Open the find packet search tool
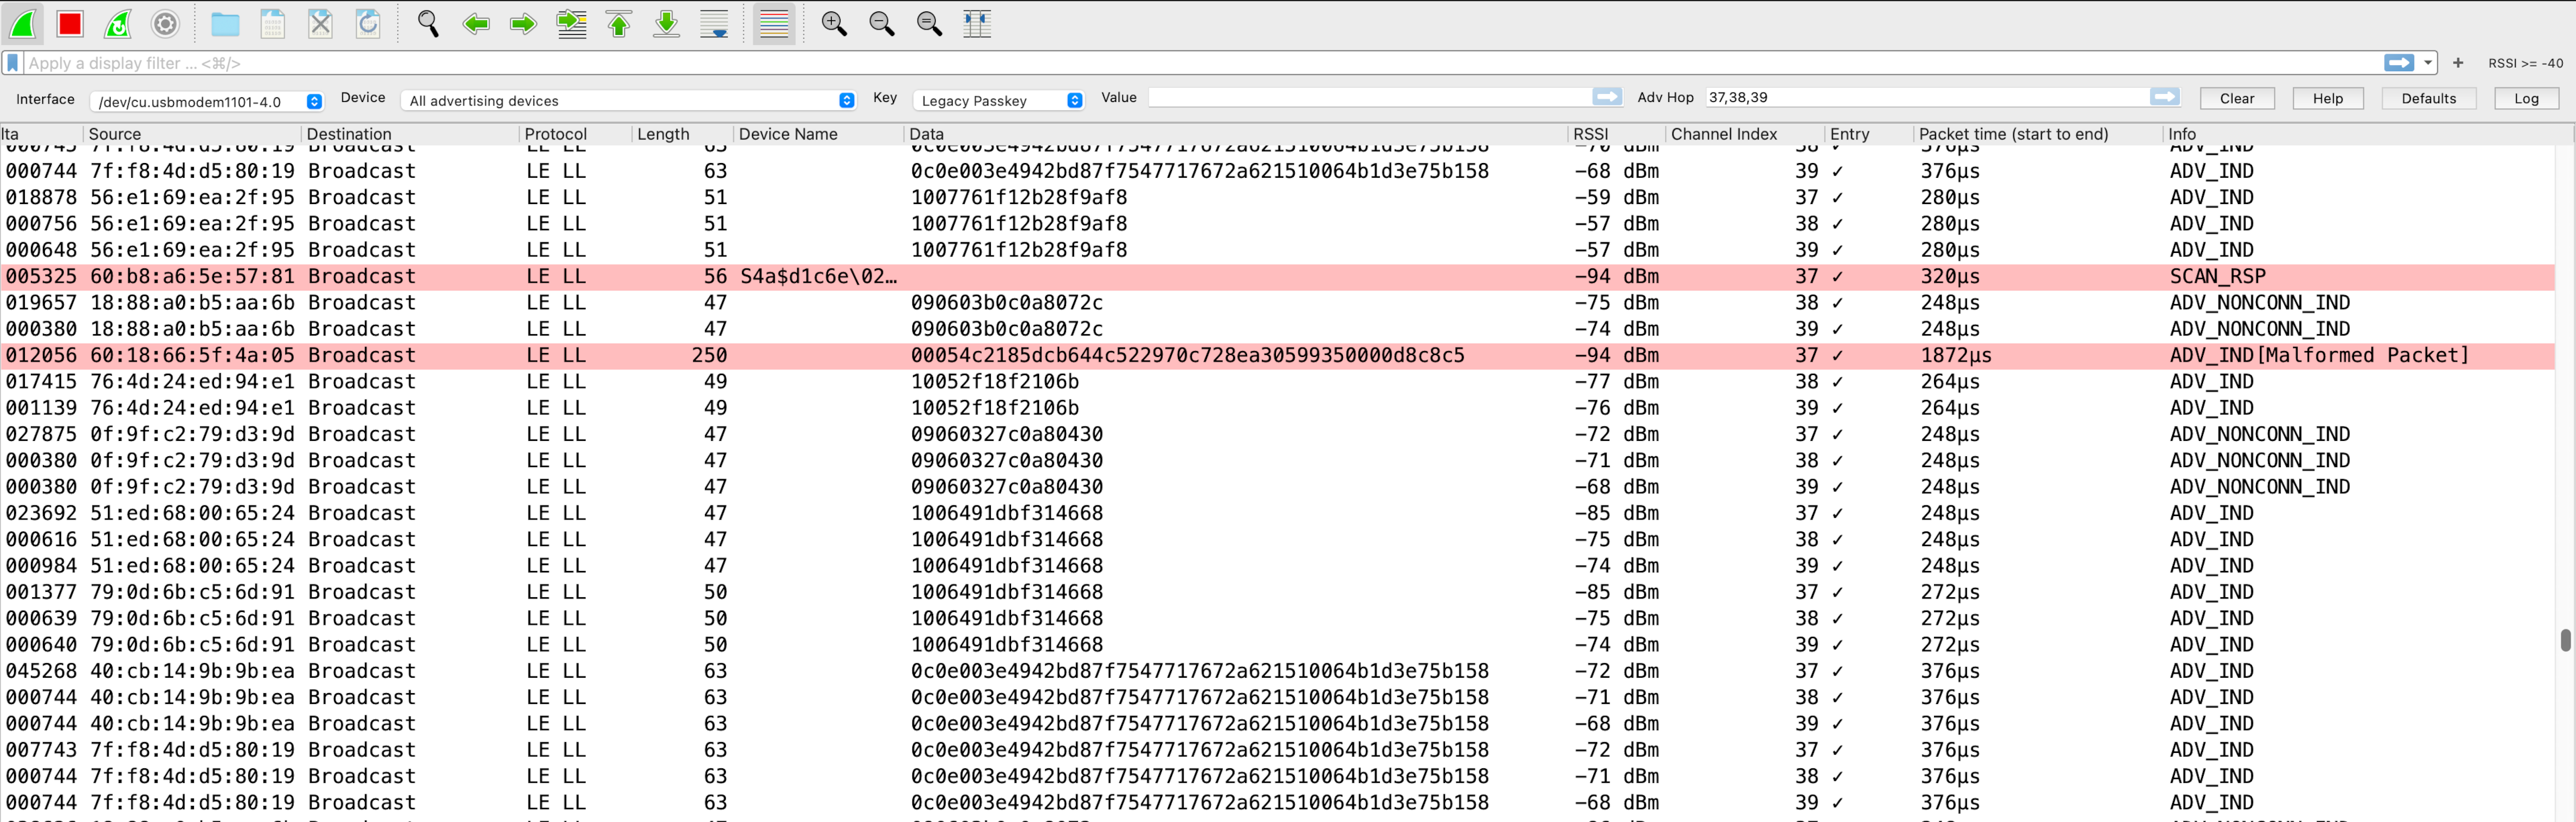2576x822 pixels. click(428, 24)
